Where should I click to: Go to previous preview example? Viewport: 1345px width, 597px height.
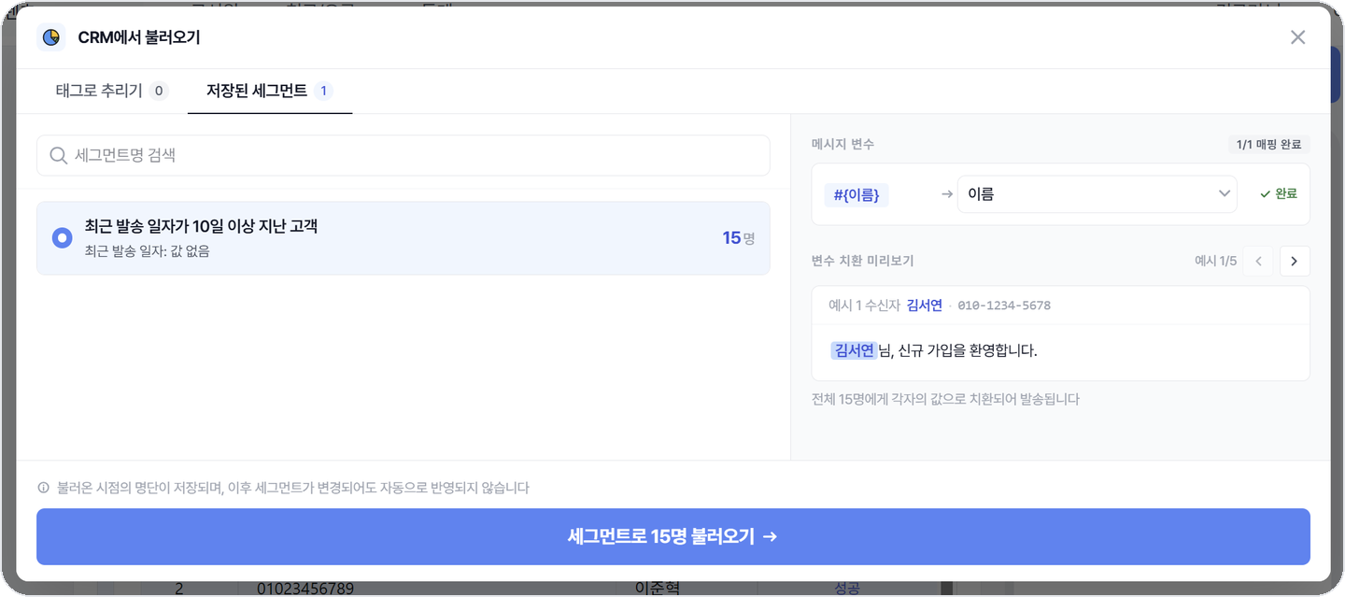coord(1258,262)
